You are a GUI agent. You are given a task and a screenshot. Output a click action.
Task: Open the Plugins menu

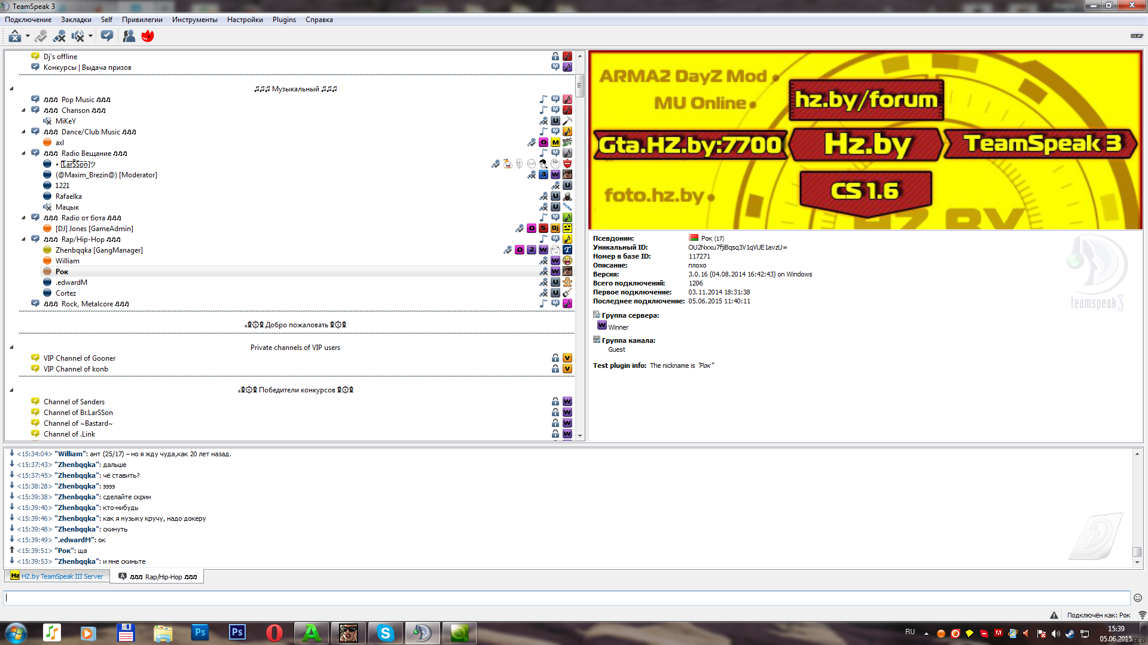click(x=284, y=20)
